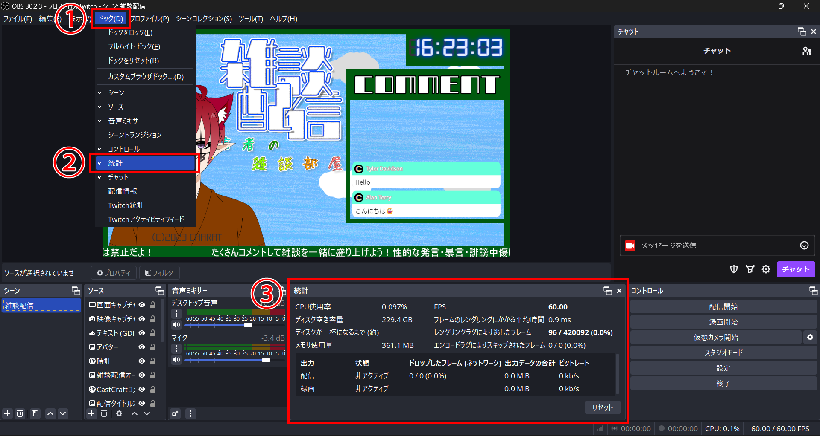The height and width of the screenshot is (436, 820).
Task: Toggle シーン dock in Docks menu
Action: tap(145, 92)
